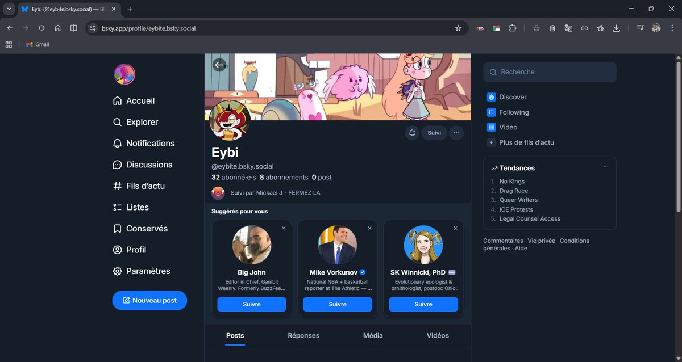
Task: Open Mike Vorkunov's avatar photo
Action: coord(338,245)
